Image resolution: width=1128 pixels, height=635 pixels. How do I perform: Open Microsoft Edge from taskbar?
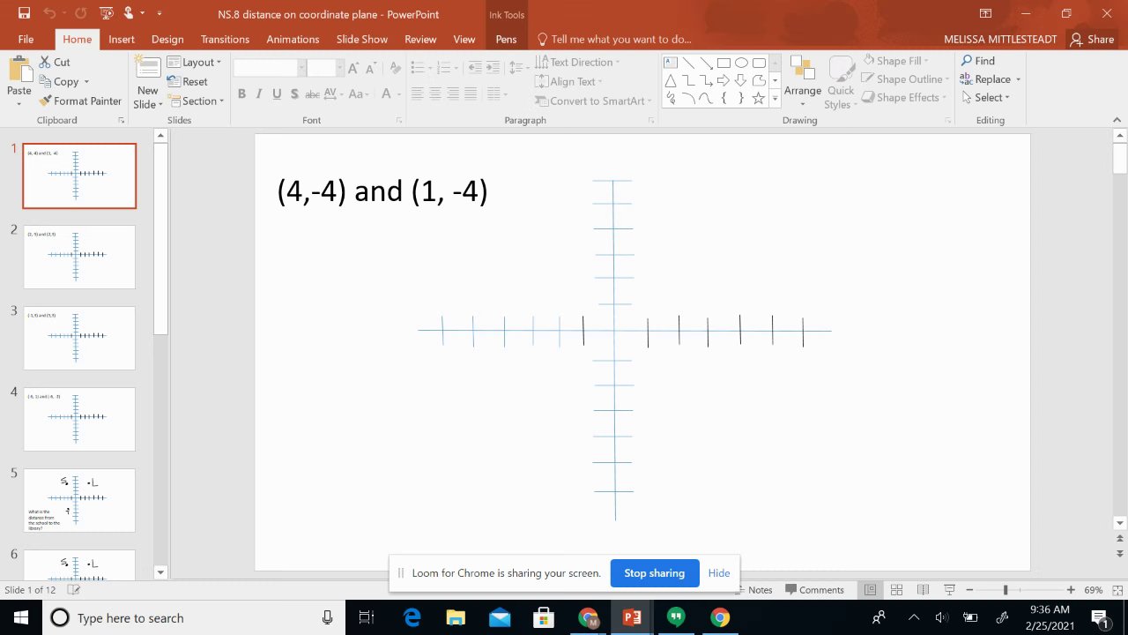[412, 617]
